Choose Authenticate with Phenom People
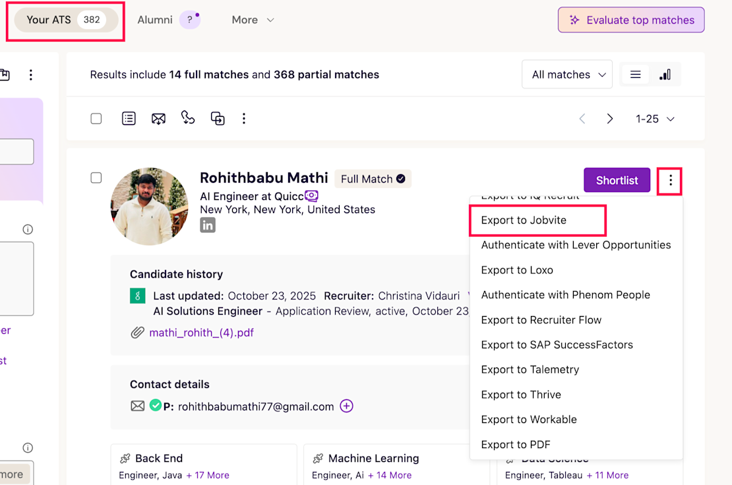The height and width of the screenshot is (485, 732). (x=565, y=295)
